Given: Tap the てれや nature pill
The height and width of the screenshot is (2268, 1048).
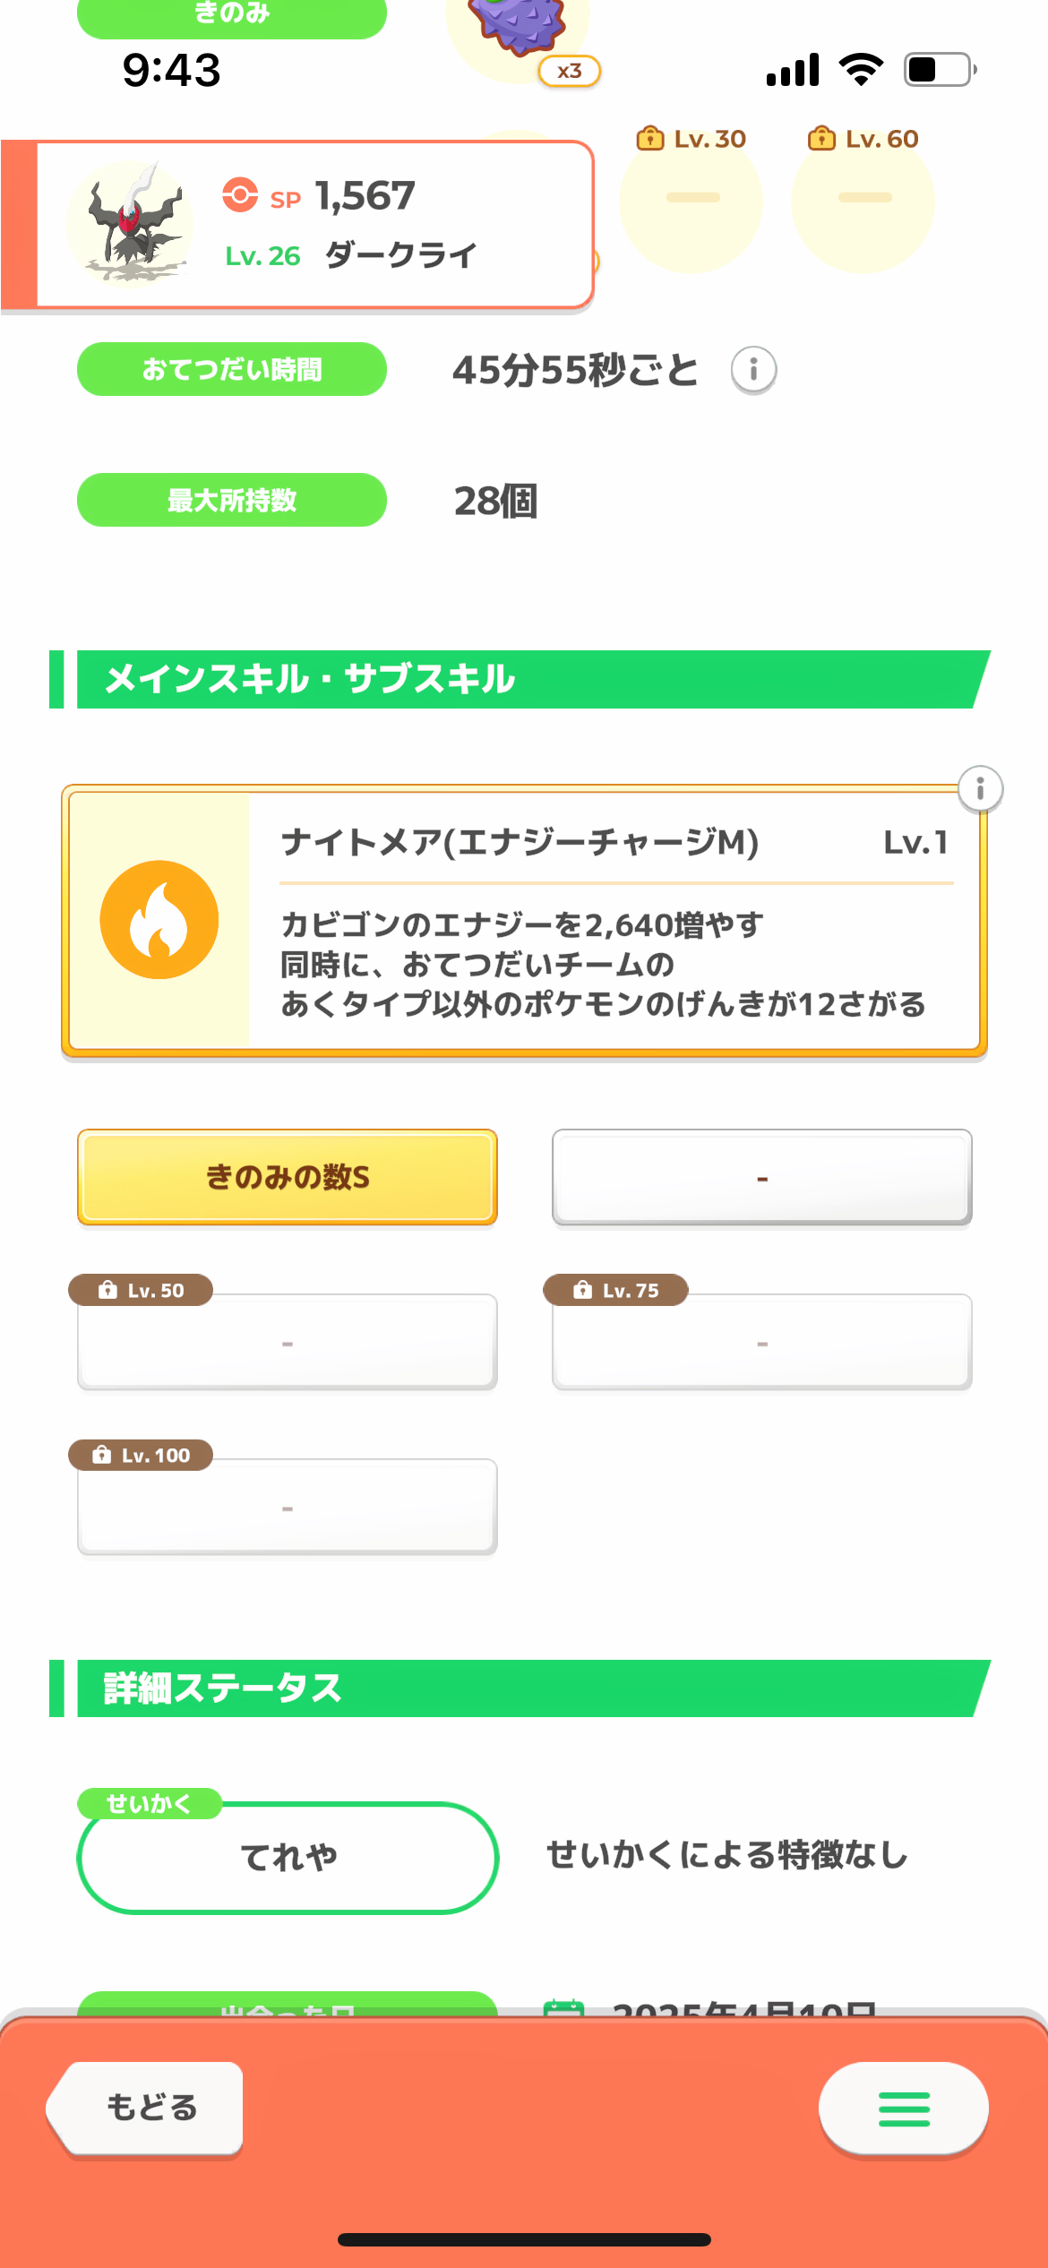Looking at the screenshot, I should [288, 1857].
